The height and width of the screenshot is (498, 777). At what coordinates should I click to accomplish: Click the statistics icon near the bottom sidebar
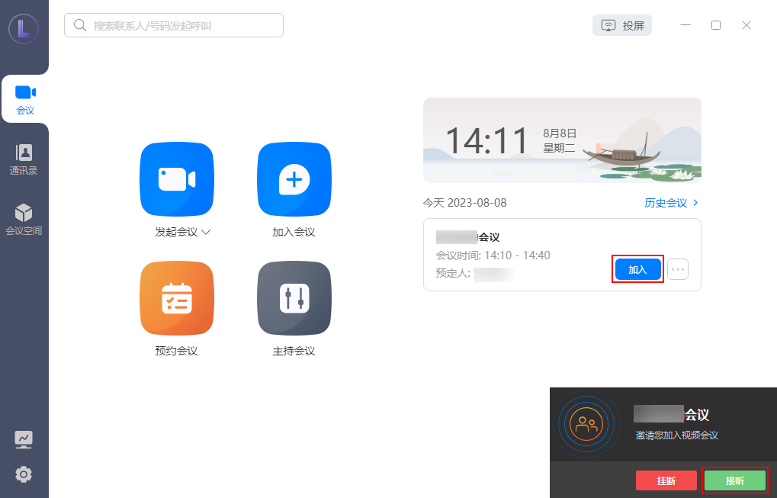[x=24, y=440]
